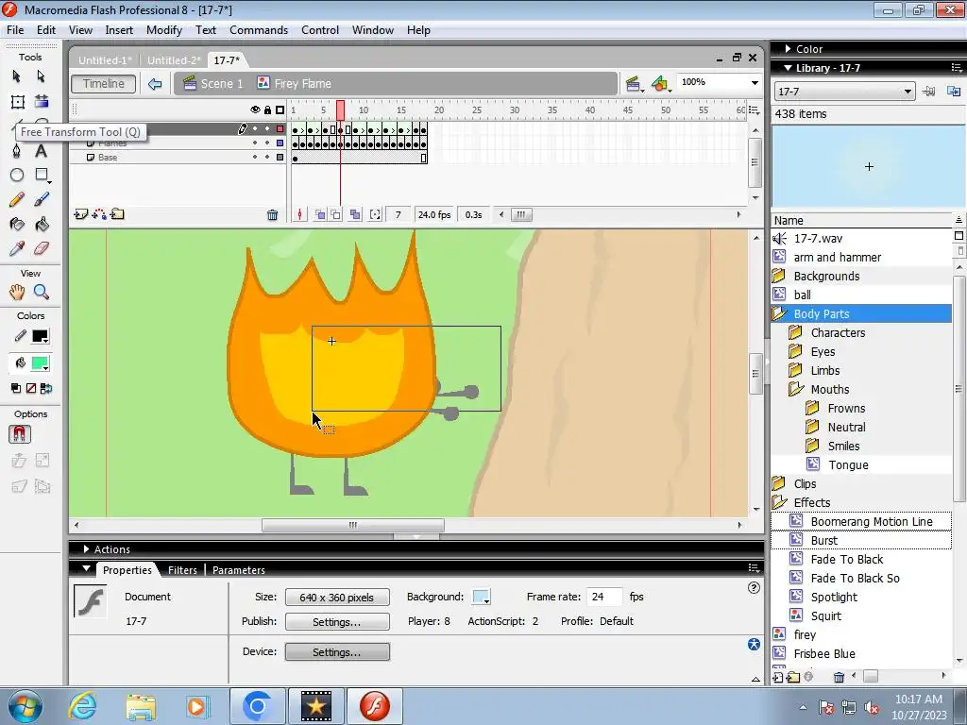Select the Ink Bottle tool
The image size is (967, 725).
17,224
